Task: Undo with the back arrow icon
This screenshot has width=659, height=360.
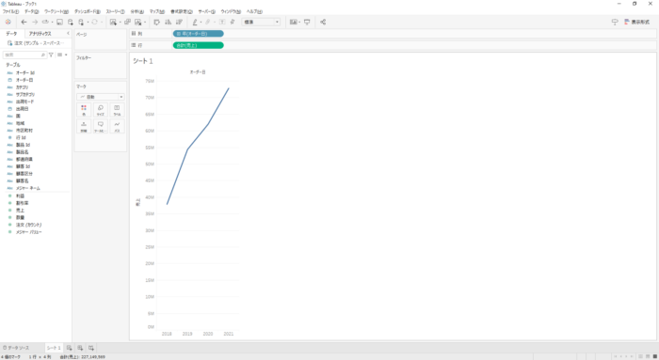Action: [x=24, y=22]
